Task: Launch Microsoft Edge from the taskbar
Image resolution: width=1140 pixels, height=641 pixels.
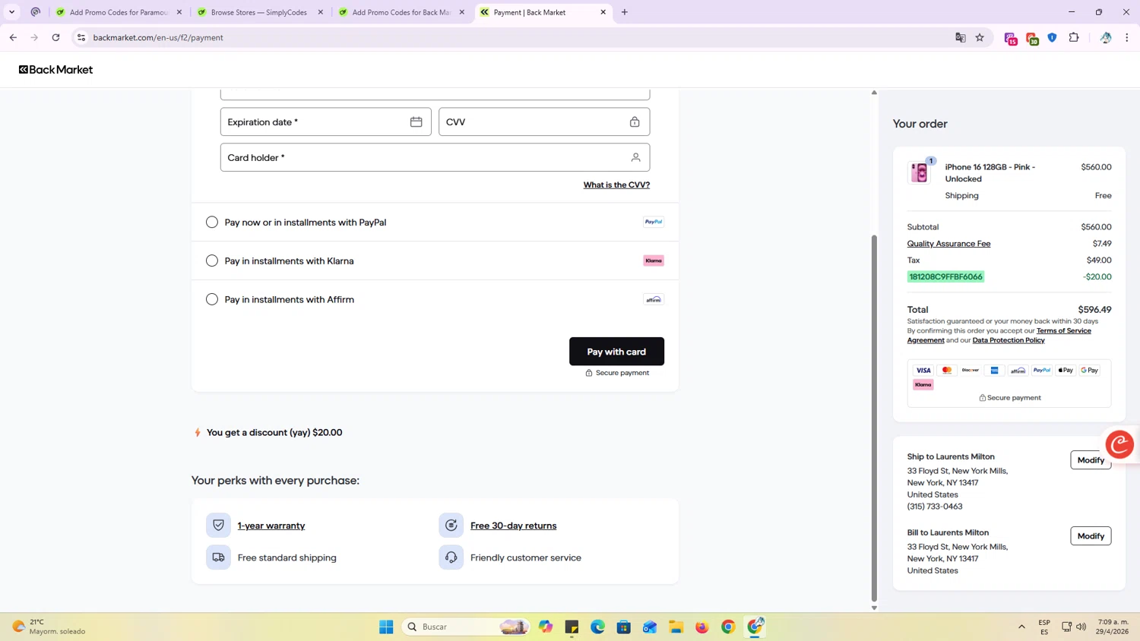Action: click(x=597, y=627)
